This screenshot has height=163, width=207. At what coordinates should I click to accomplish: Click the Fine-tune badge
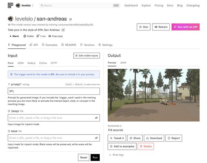56,36
